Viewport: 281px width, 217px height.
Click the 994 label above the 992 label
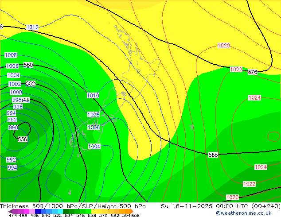point(11,113)
